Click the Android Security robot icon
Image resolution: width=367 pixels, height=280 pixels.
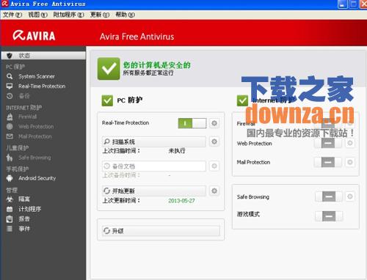[10, 178]
